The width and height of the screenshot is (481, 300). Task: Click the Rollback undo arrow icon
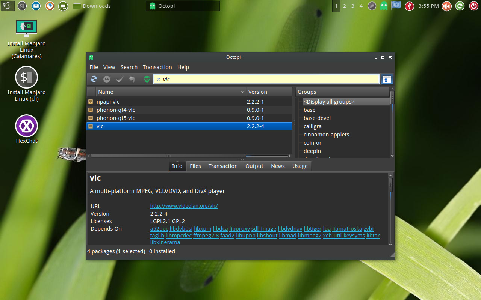pos(132,79)
